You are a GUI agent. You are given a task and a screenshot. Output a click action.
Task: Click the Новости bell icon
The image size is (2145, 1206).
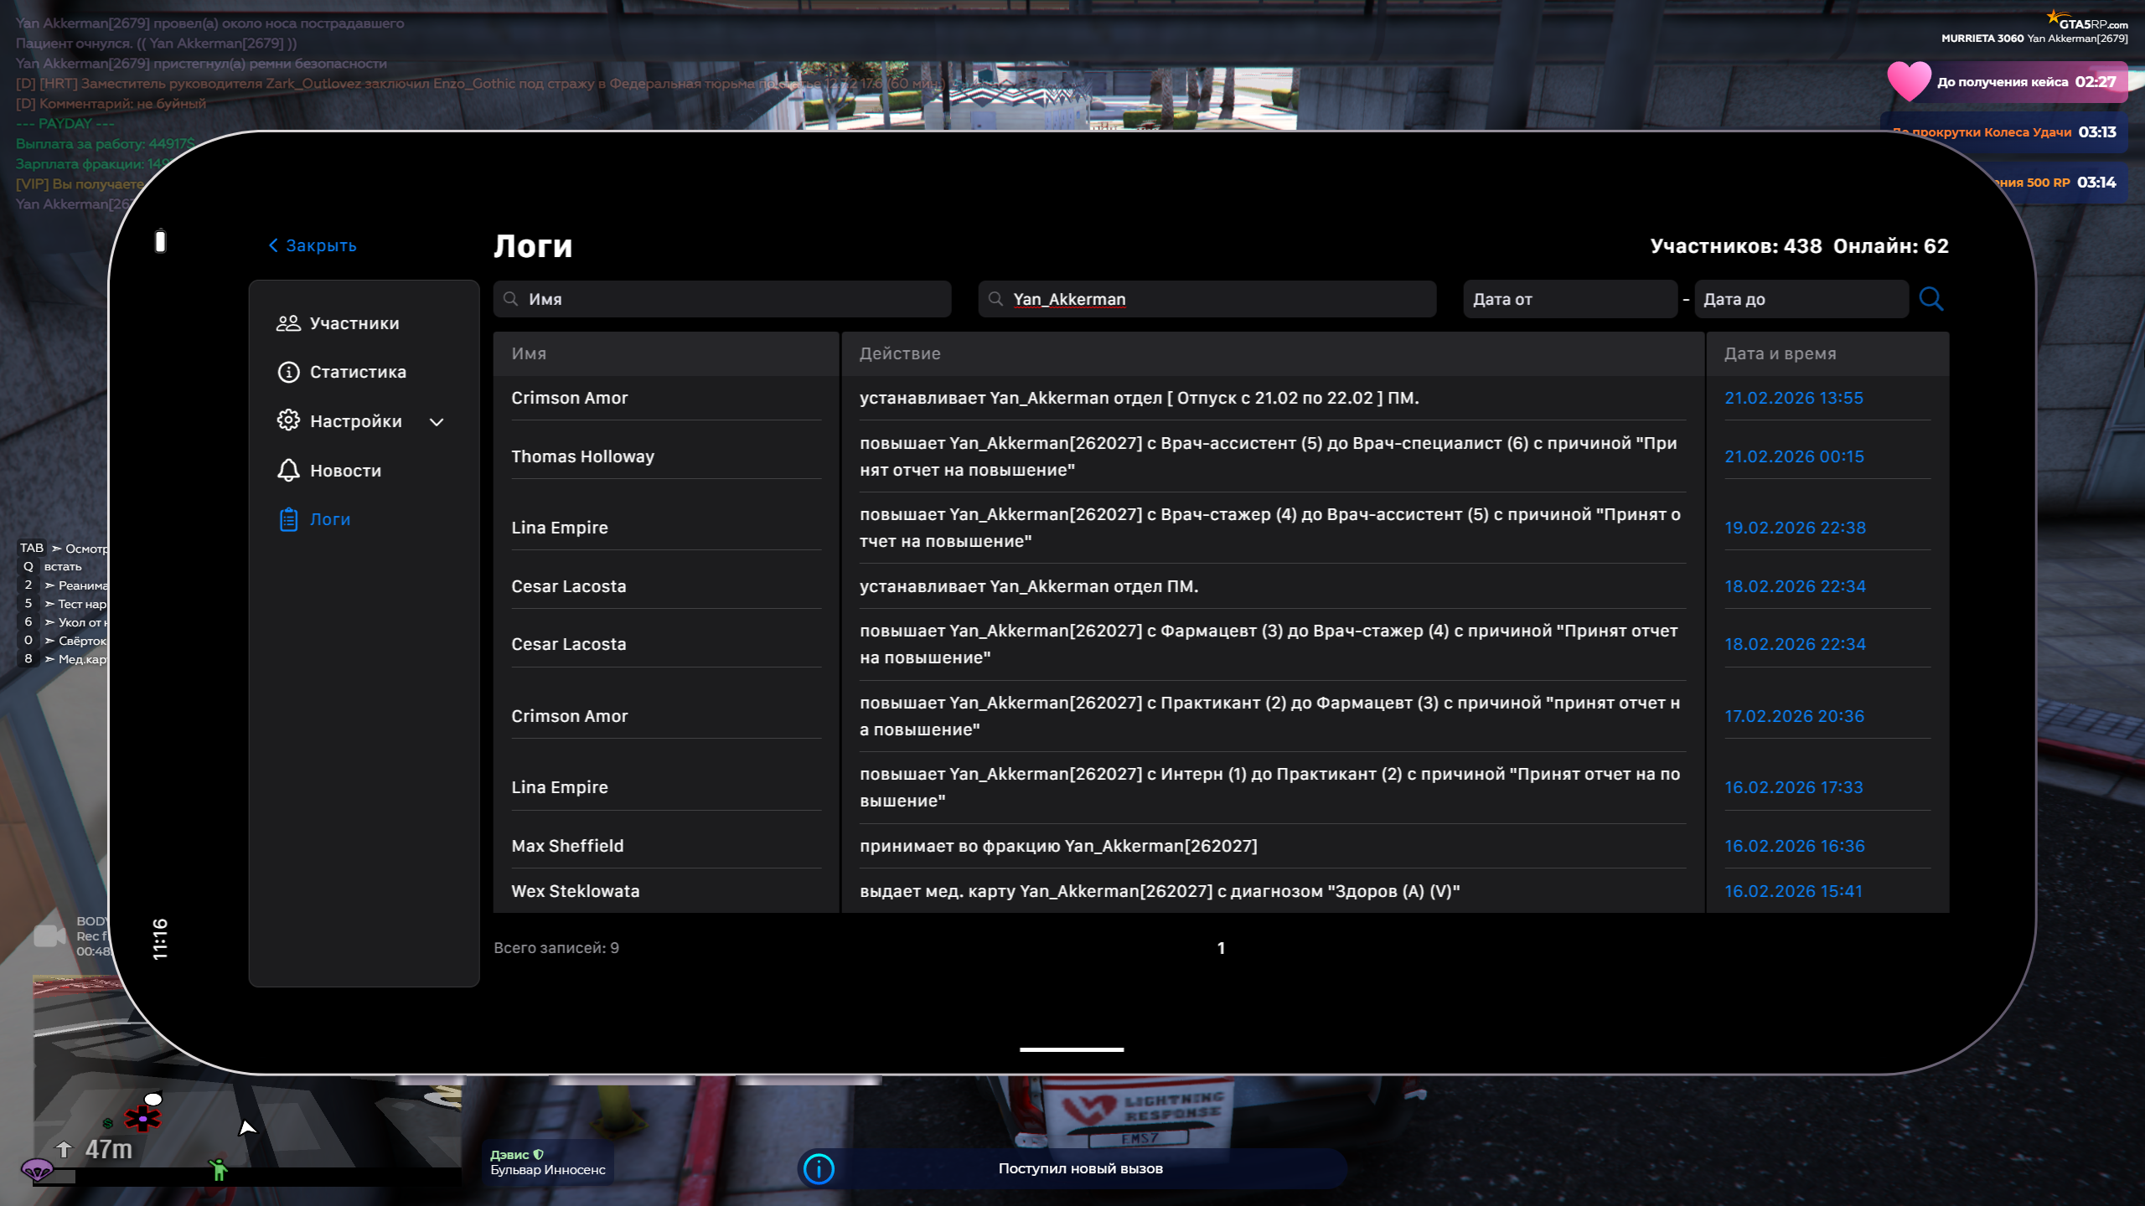pyautogui.click(x=288, y=470)
